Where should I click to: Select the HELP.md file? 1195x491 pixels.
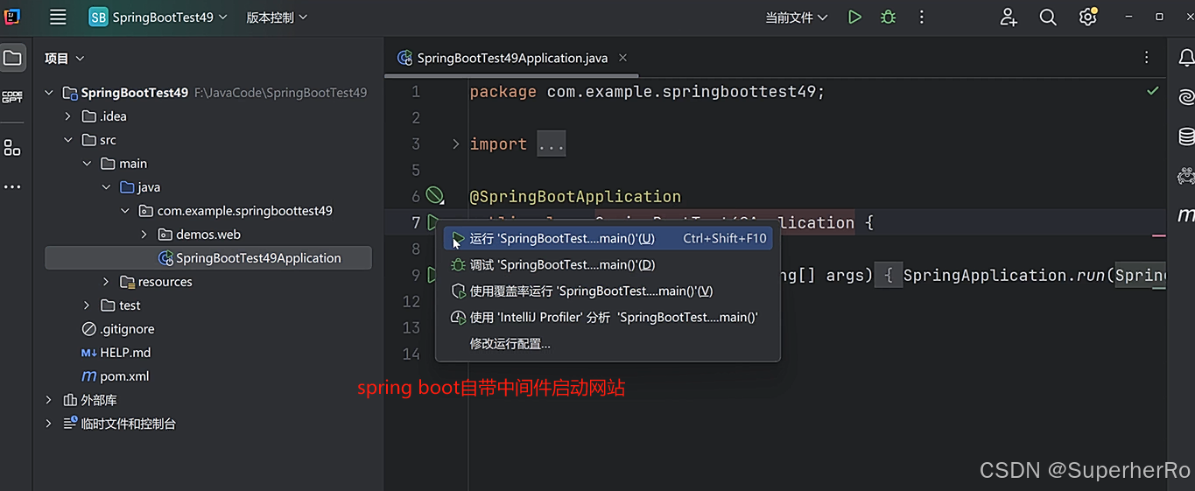click(116, 353)
